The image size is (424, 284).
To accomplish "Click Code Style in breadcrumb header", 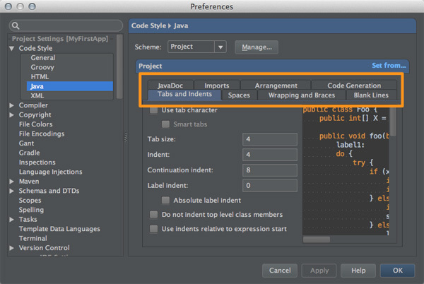I will pos(148,25).
